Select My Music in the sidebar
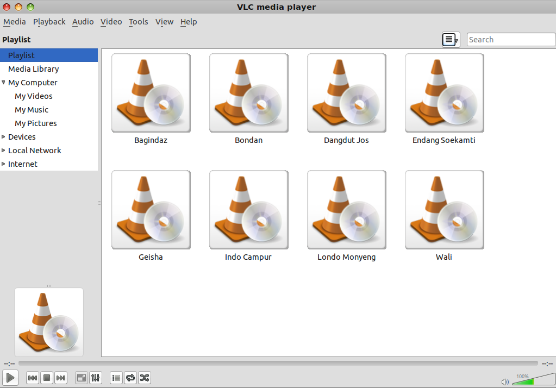 (31, 110)
